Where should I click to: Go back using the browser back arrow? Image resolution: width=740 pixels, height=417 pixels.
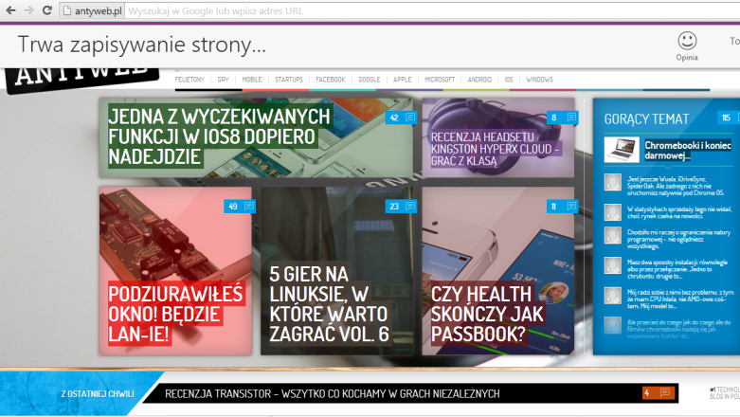pyautogui.click(x=10, y=9)
